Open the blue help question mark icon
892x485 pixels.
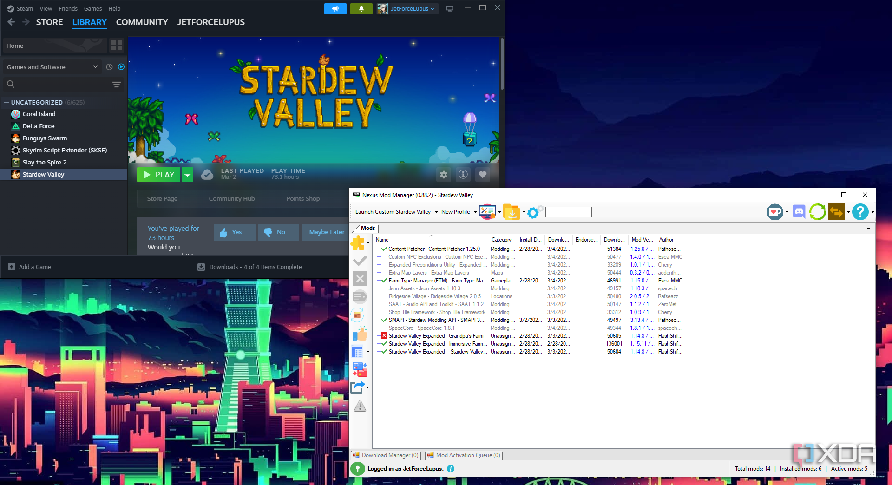(x=860, y=212)
